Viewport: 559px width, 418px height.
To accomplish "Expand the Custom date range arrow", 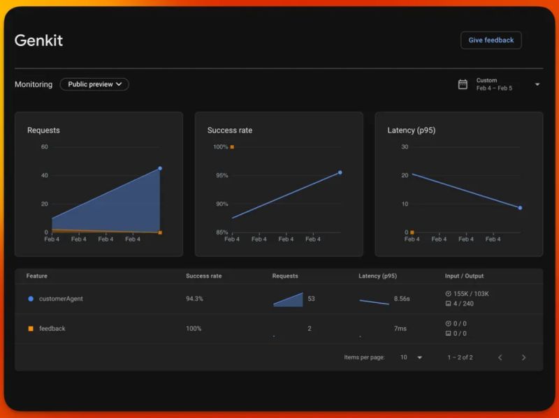I will point(537,84).
